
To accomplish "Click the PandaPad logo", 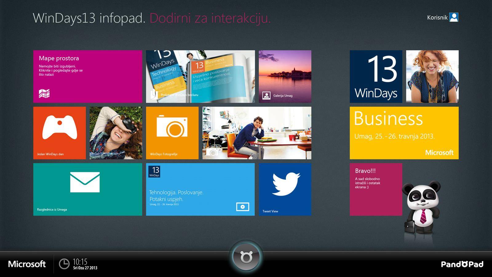I will [x=462, y=264].
